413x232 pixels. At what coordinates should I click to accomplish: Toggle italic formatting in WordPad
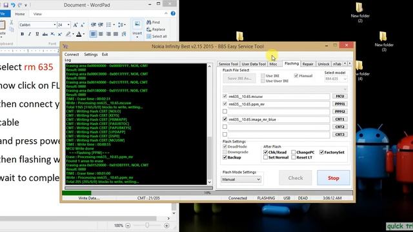pyautogui.click(x=30, y=34)
